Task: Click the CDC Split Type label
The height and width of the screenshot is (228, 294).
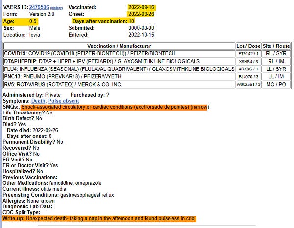Action: (x=22, y=212)
